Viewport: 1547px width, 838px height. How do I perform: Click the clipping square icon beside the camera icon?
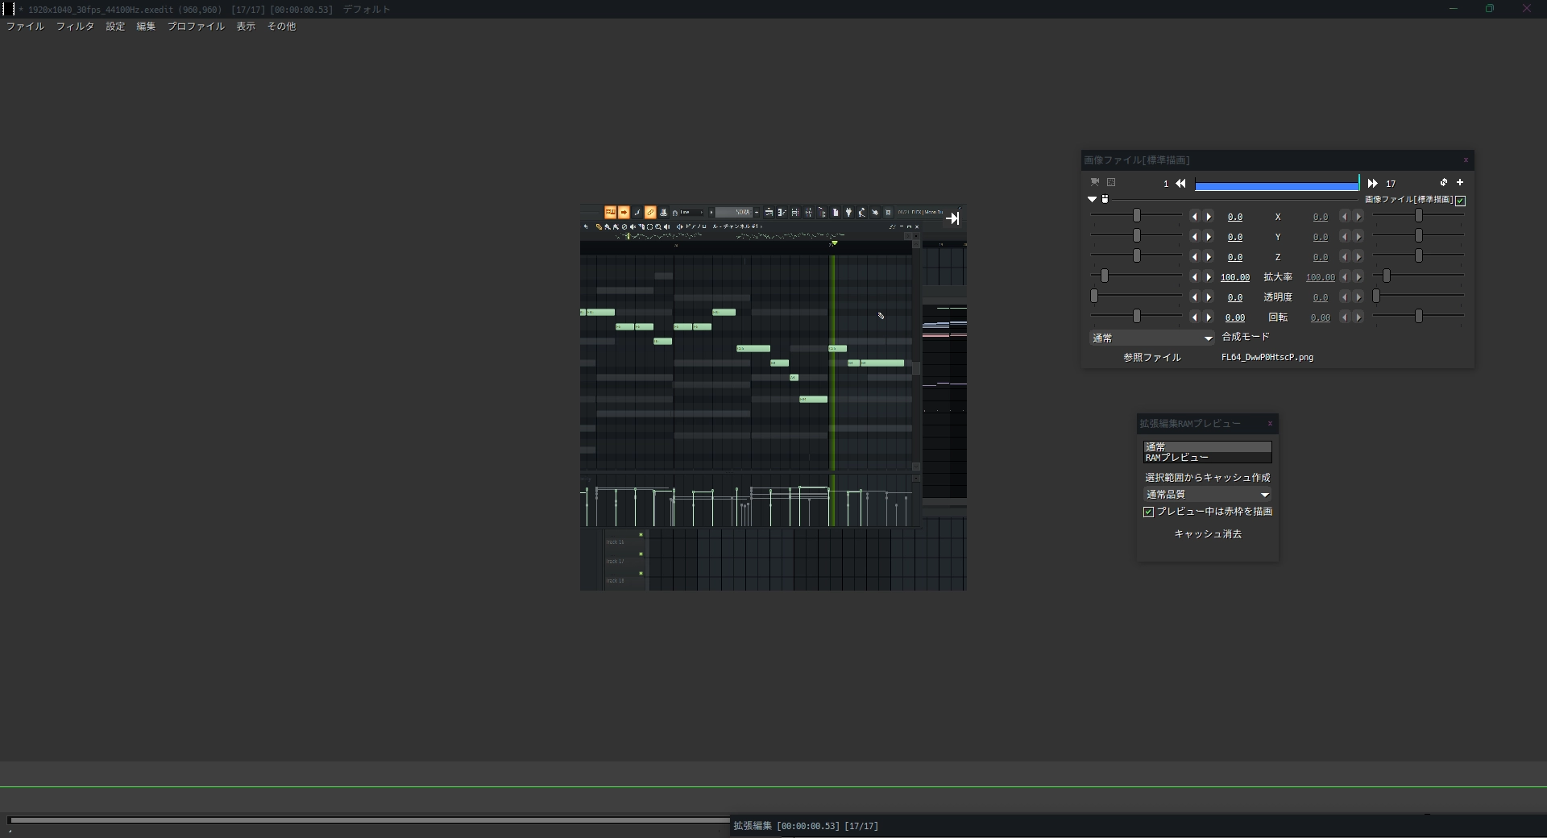[x=1111, y=183]
